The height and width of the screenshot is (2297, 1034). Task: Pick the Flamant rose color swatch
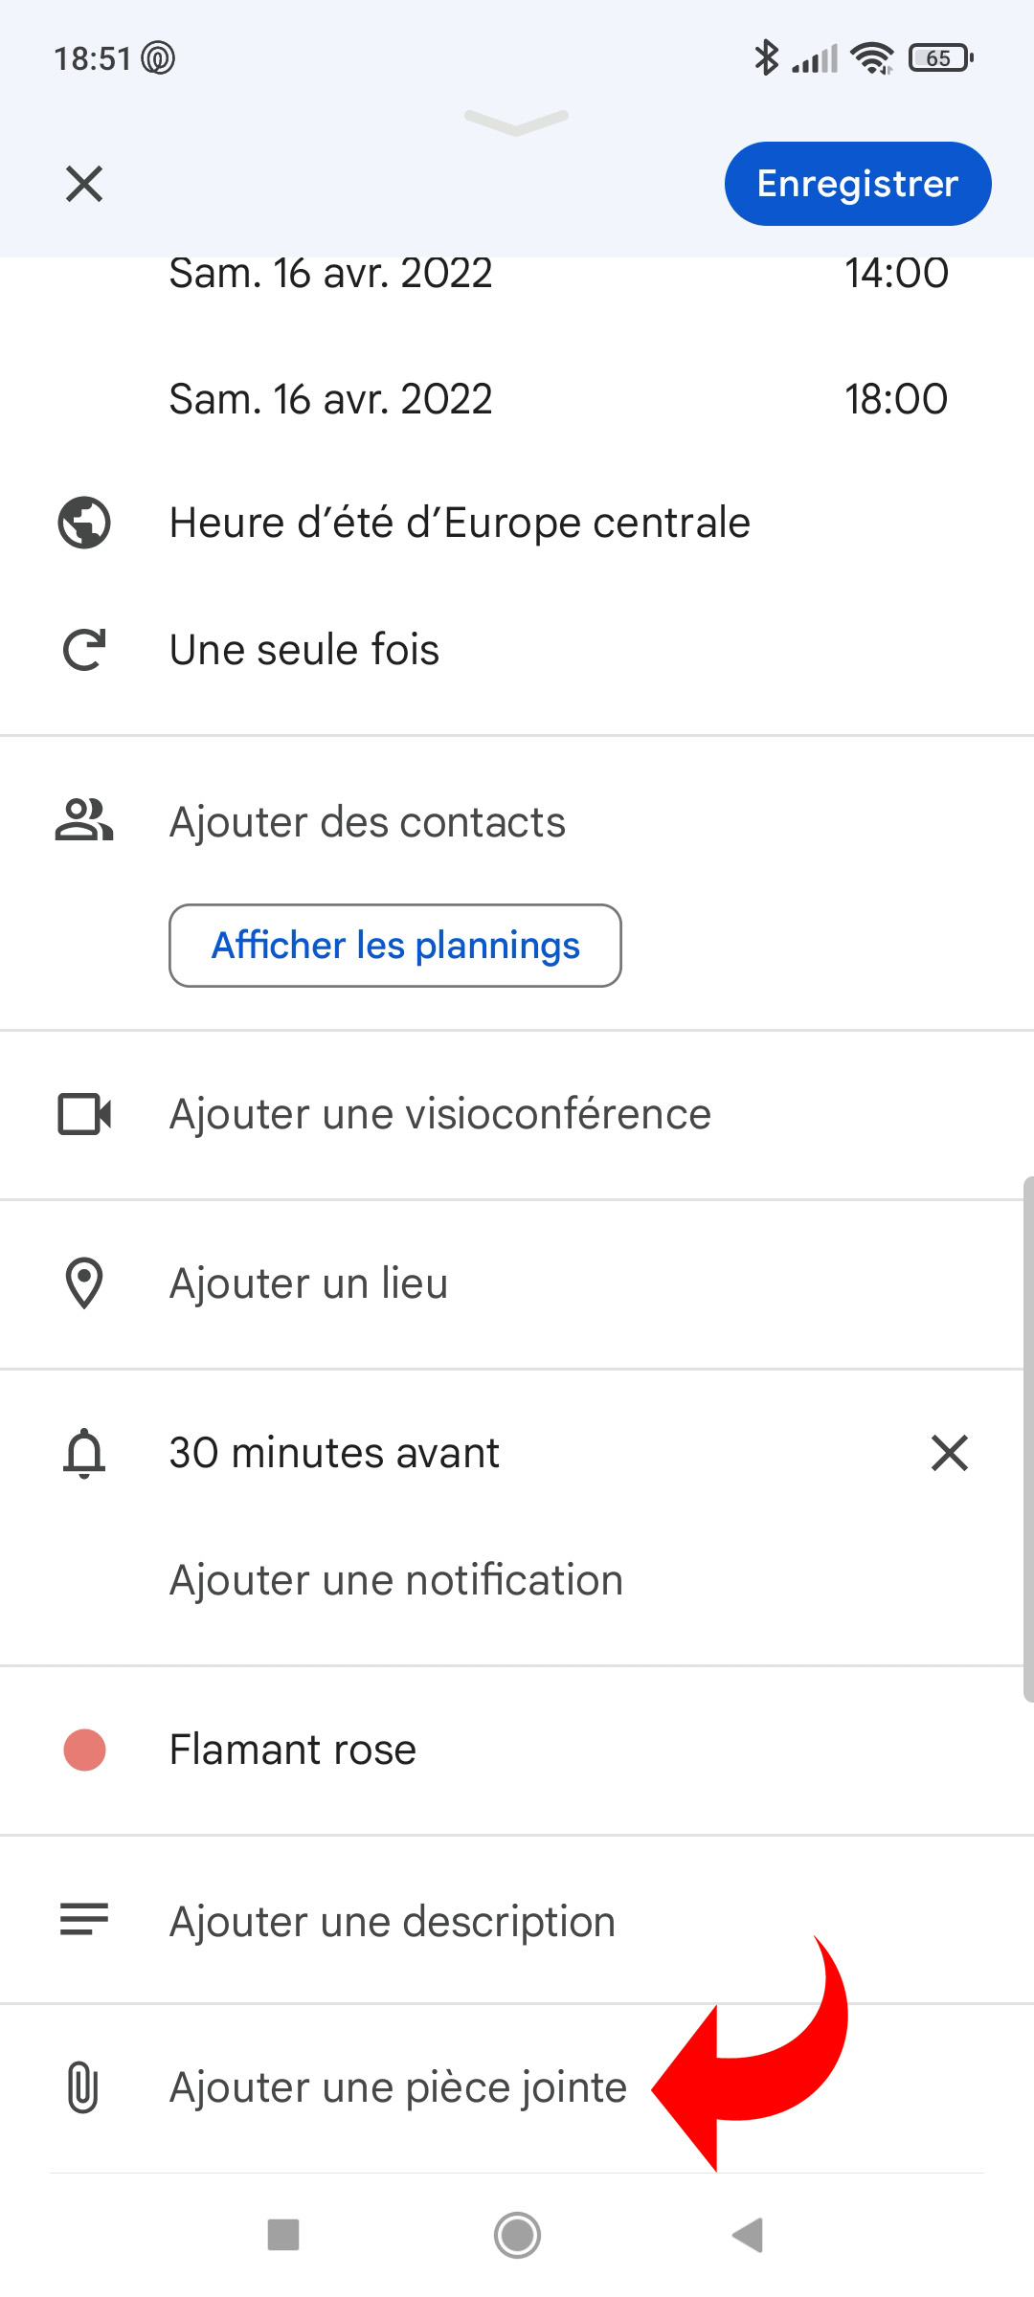(x=84, y=1750)
